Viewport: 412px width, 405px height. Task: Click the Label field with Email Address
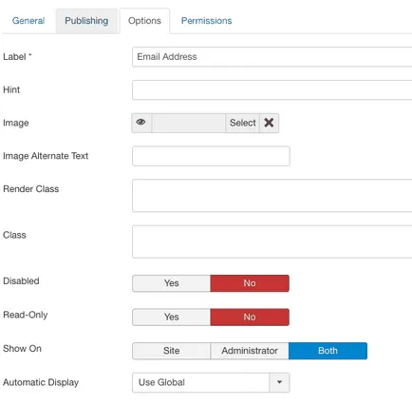pos(272,57)
